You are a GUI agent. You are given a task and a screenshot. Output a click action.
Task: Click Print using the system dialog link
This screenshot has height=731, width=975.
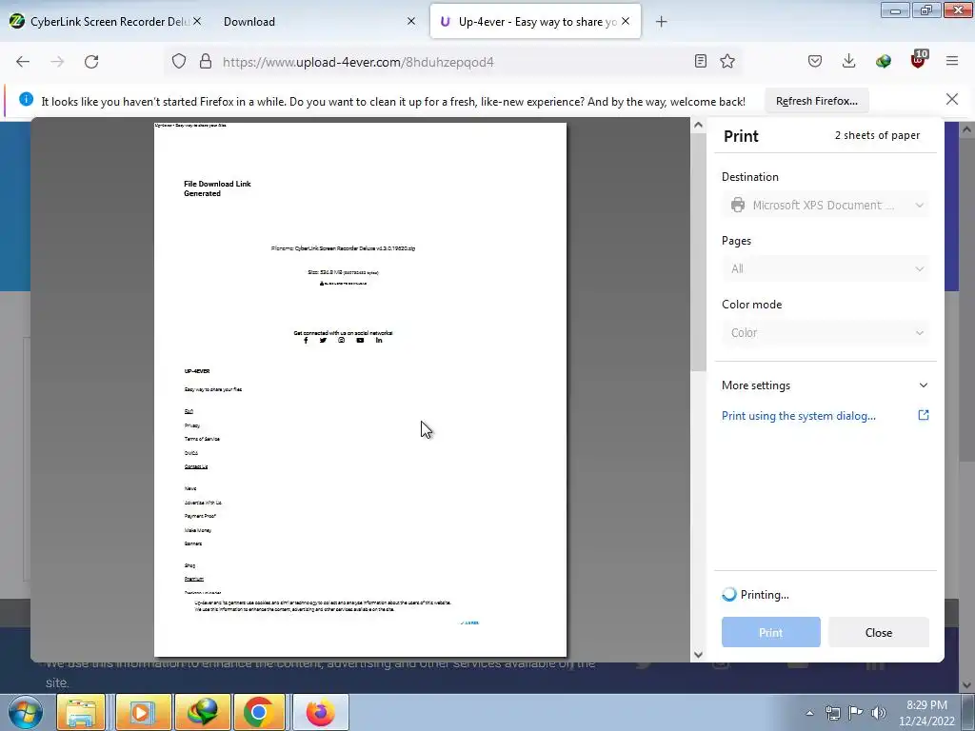(x=799, y=416)
